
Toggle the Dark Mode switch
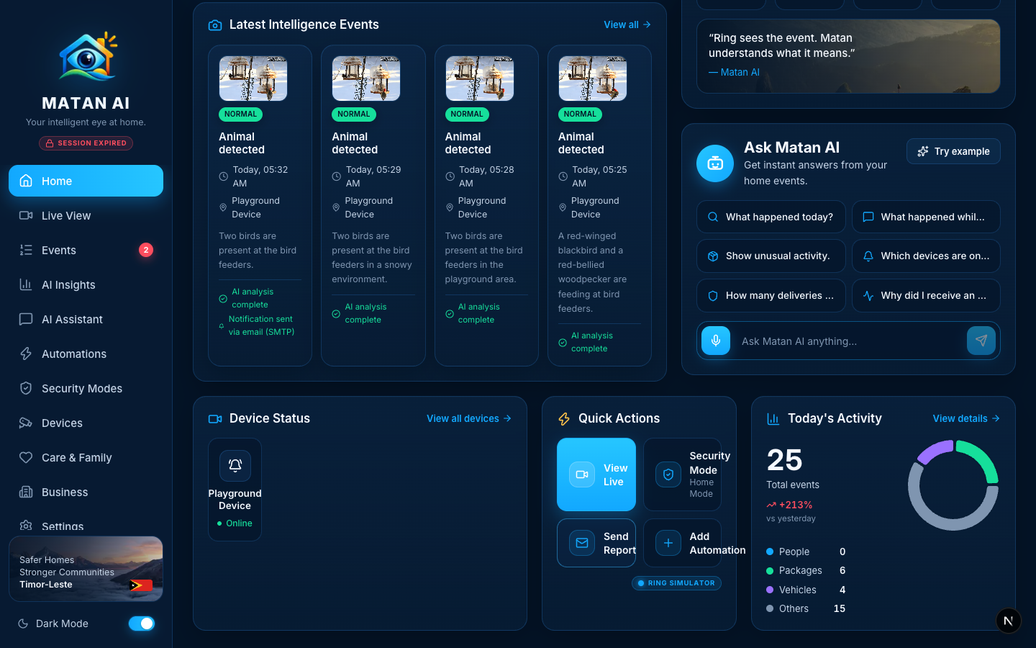pos(142,624)
